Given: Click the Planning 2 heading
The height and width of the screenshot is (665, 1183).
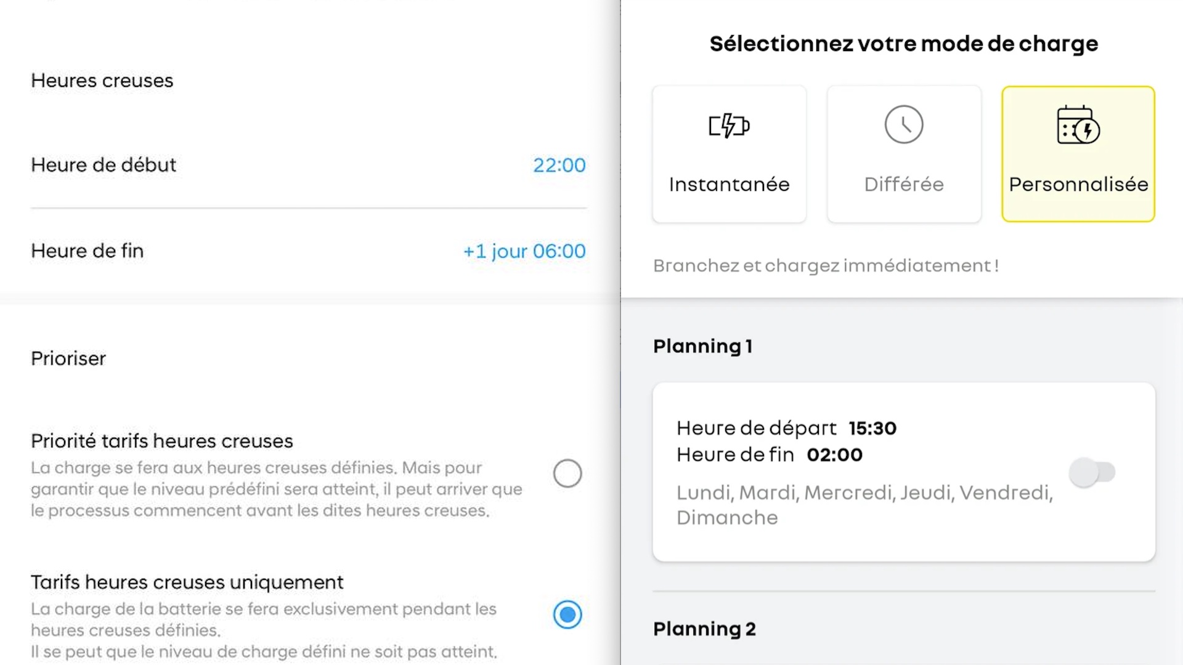Looking at the screenshot, I should (x=704, y=629).
